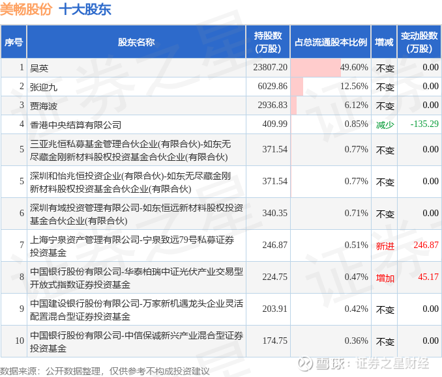
Task: Click shareholder name 吴英
Action: 39,68
